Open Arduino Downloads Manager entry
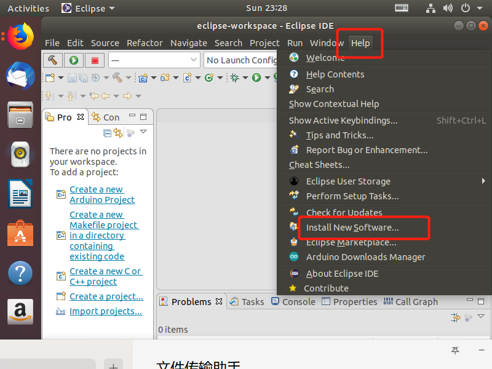 (384, 257)
